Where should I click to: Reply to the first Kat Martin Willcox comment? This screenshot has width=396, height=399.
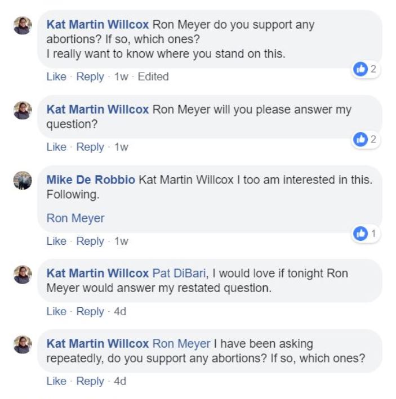tap(90, 77)
